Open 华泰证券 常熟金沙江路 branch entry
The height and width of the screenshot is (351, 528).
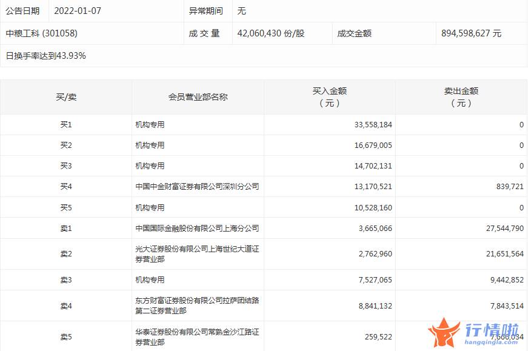coord(197,336)
